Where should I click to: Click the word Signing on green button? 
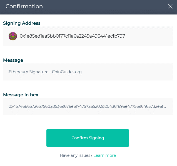coord(96,138)
